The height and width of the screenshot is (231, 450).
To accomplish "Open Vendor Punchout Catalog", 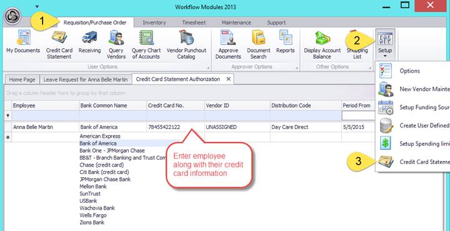I will 186,44.
